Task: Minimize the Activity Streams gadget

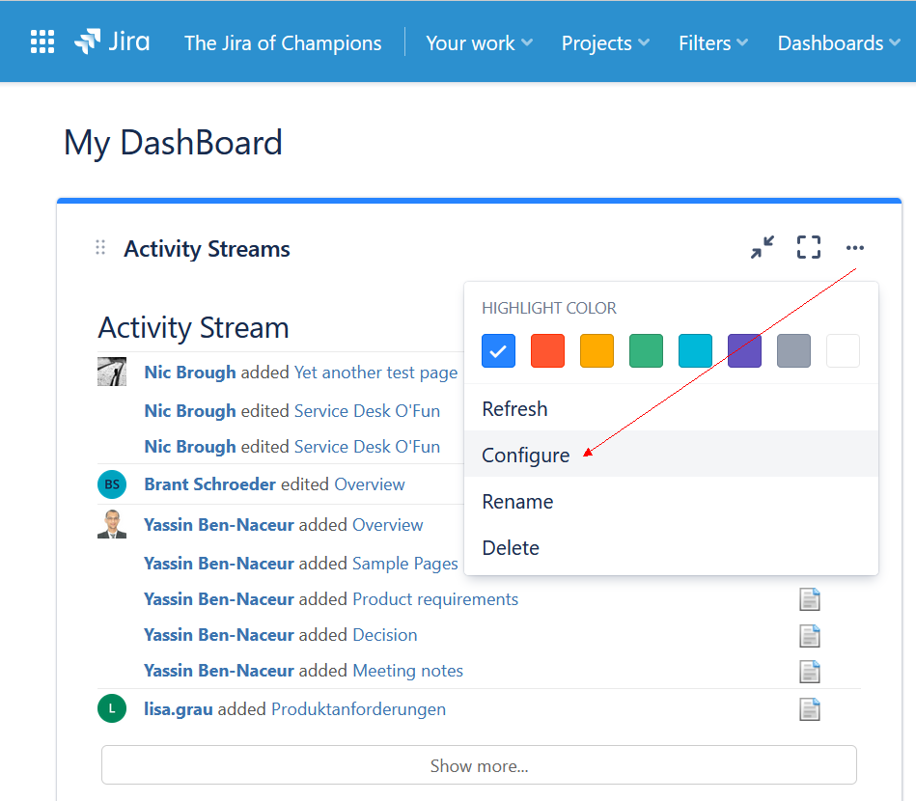Action: (763, 247)
